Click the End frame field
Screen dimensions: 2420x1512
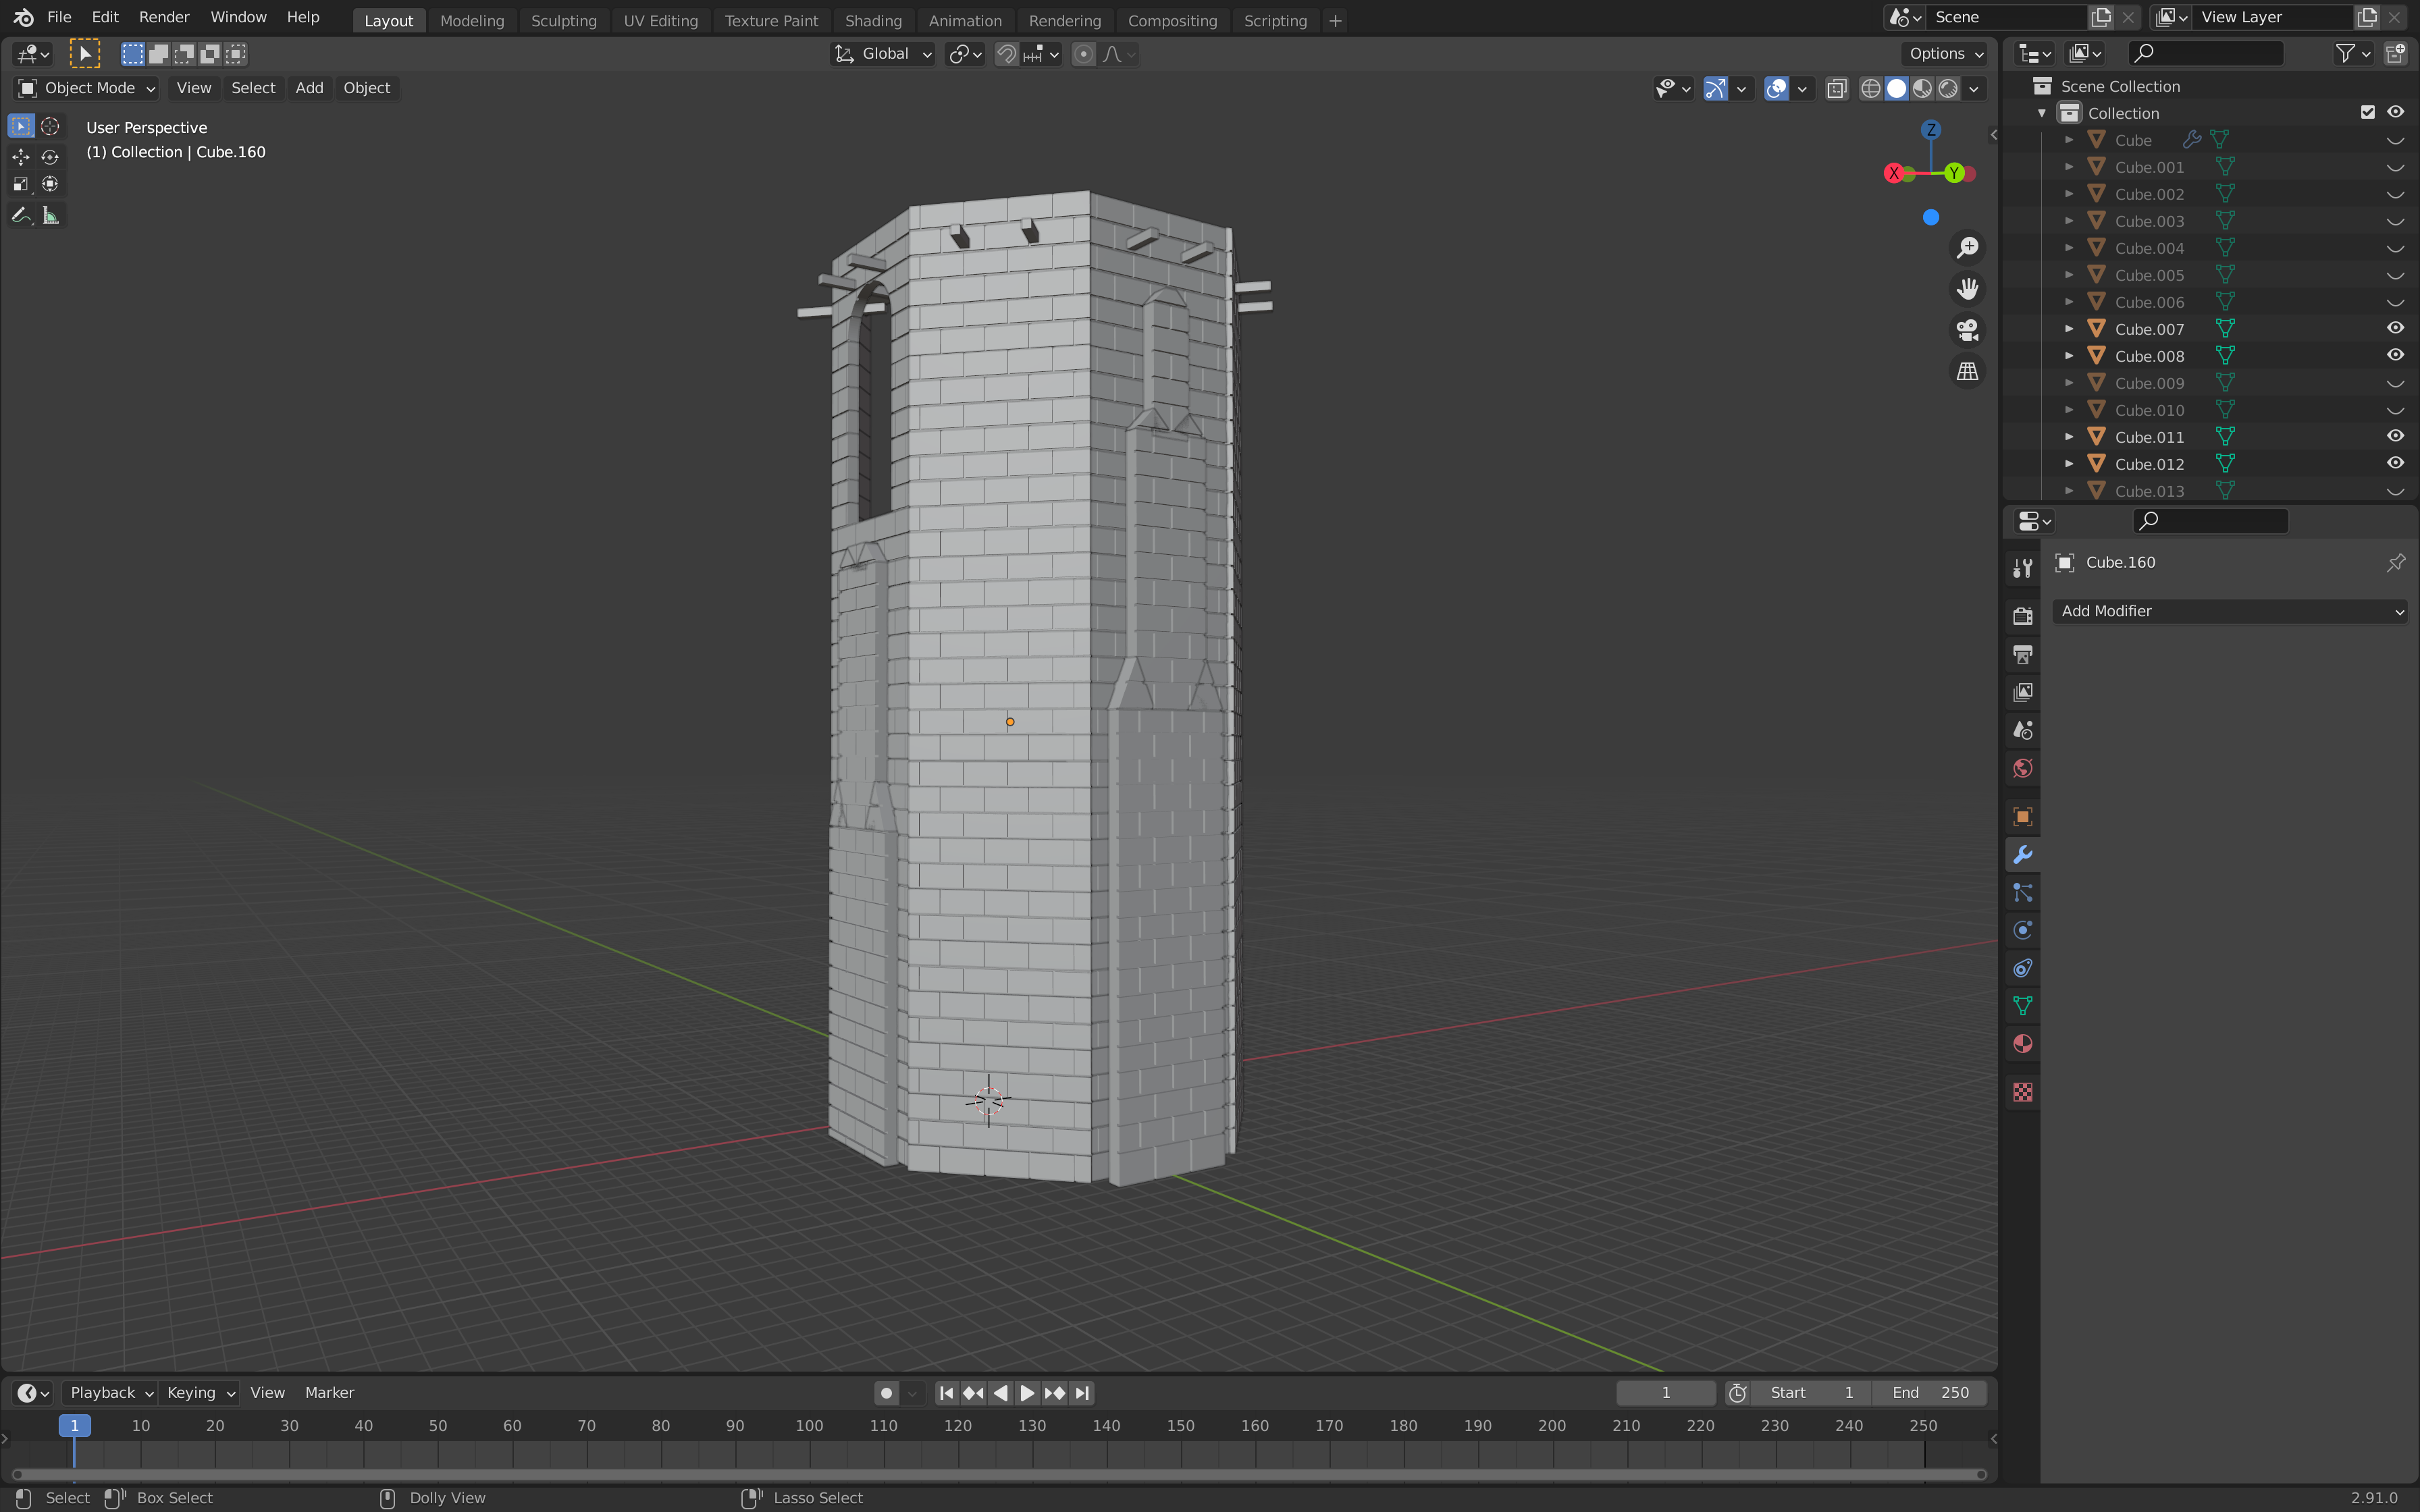click(x=1929, y=1392)
